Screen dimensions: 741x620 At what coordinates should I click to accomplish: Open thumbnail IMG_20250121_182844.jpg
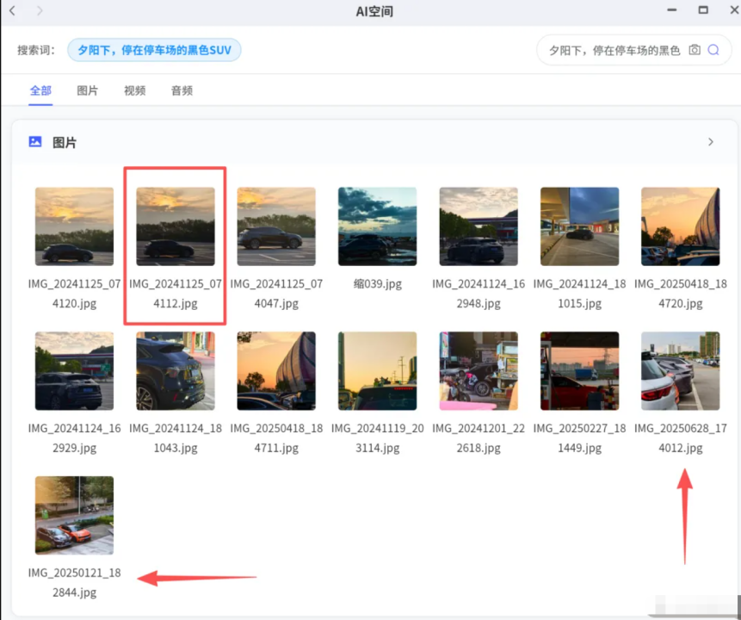74,515
